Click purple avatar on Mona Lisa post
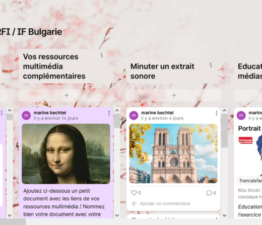262x225 pixels. pyautogui.click(x=26, y=116)
